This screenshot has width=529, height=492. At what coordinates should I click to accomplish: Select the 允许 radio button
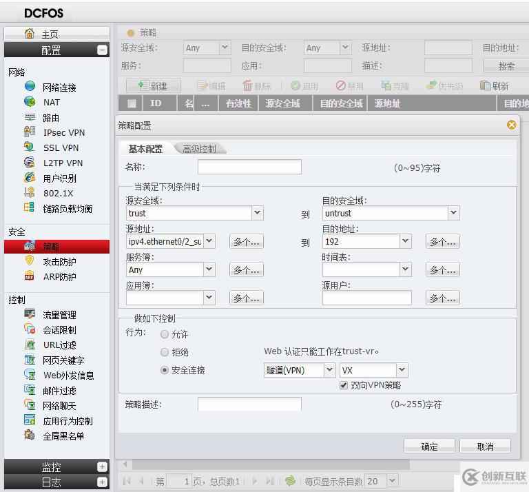pos(165,334)
